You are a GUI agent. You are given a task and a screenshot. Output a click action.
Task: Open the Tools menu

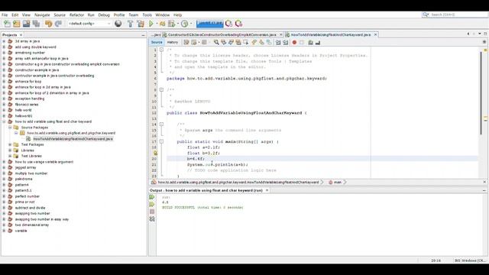147,15
